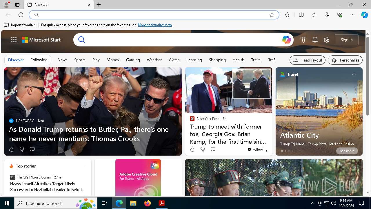Open the Travel card more options menu
Screen dimensions: 371x209
[354, 74]
